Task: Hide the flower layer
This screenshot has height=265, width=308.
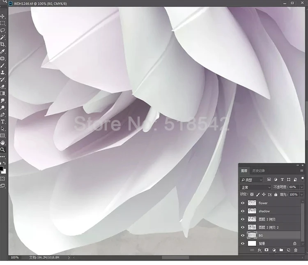Action: pyautogui.click(x=243, y=203)
